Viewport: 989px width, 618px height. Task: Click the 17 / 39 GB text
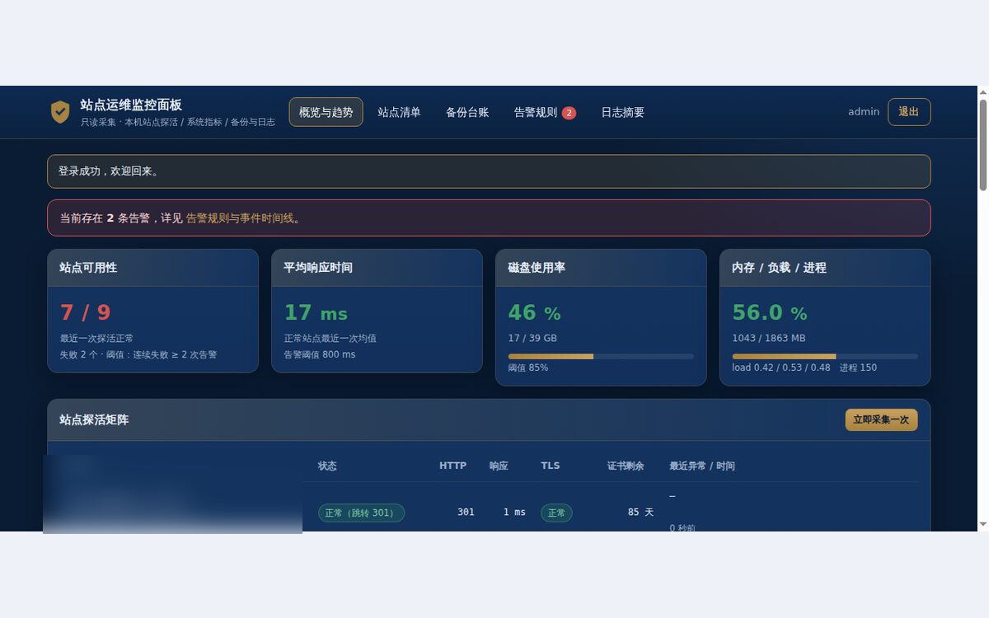tap(532, 338)
